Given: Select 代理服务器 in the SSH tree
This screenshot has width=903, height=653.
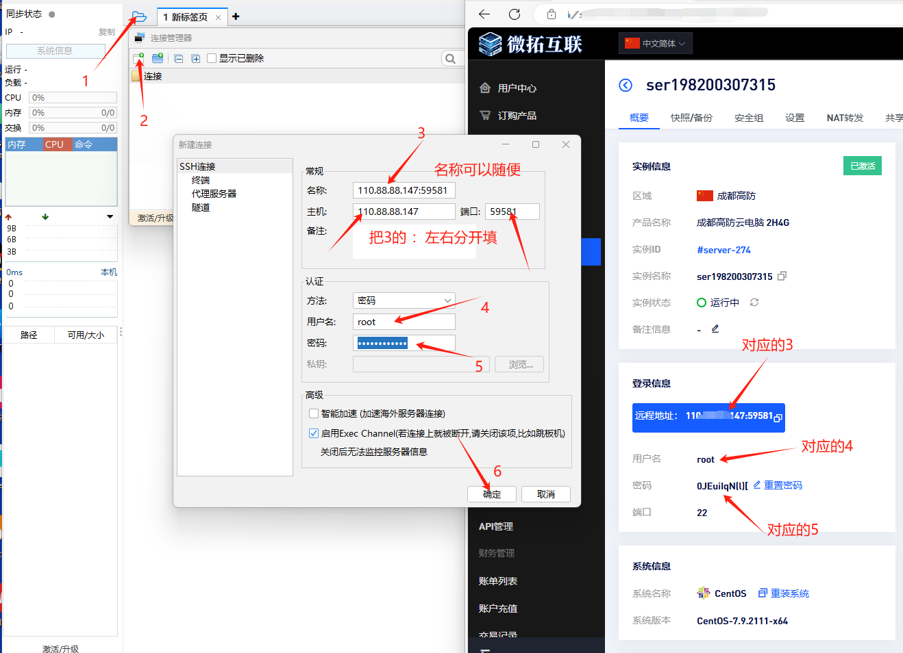Looking at the screenshot, I should tap(214, 194).
